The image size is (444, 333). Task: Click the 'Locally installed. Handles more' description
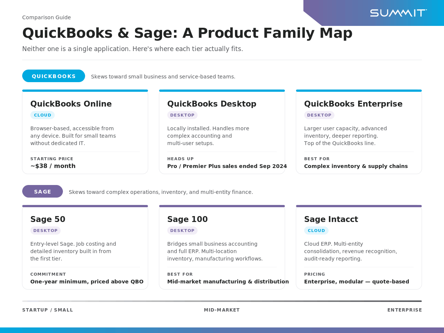[208, 136]
